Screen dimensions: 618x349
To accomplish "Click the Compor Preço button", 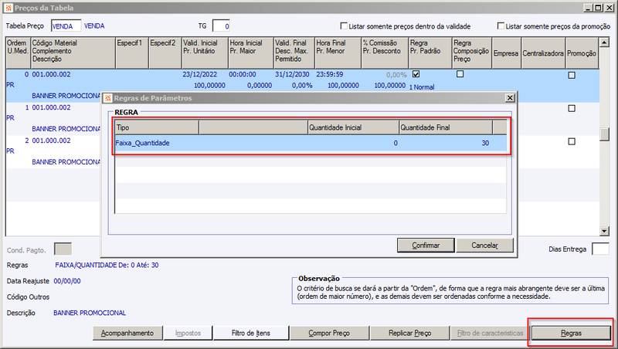I will point(329,334).
